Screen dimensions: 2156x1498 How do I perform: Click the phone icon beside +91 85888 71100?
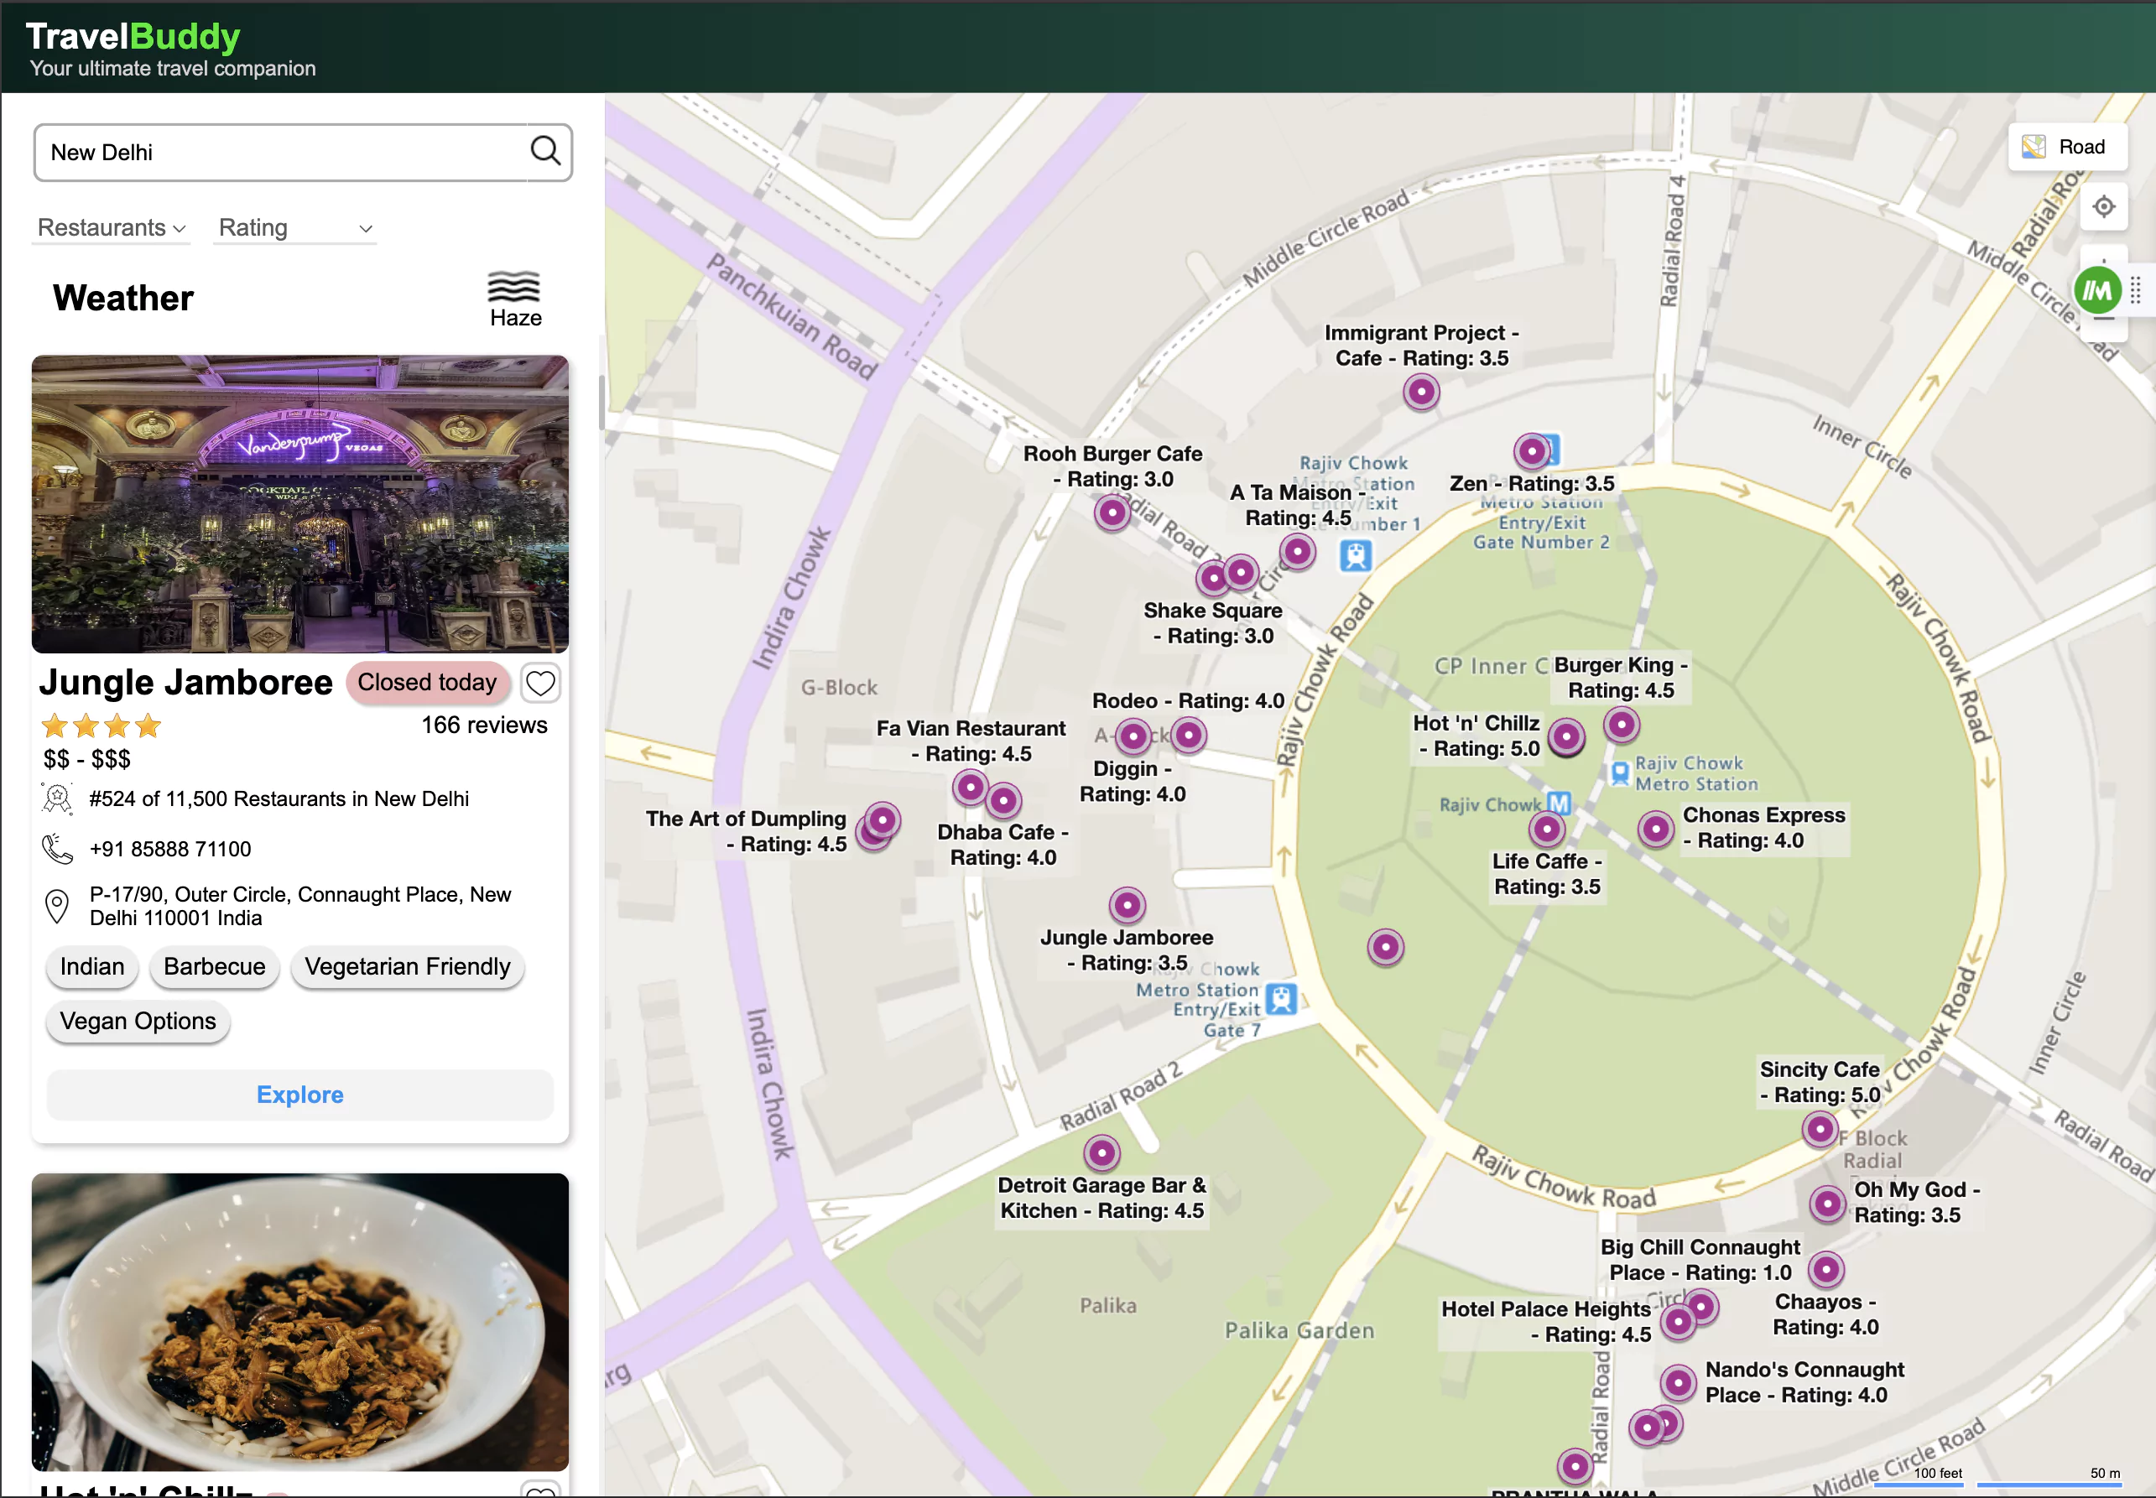(x=57, y=849)
